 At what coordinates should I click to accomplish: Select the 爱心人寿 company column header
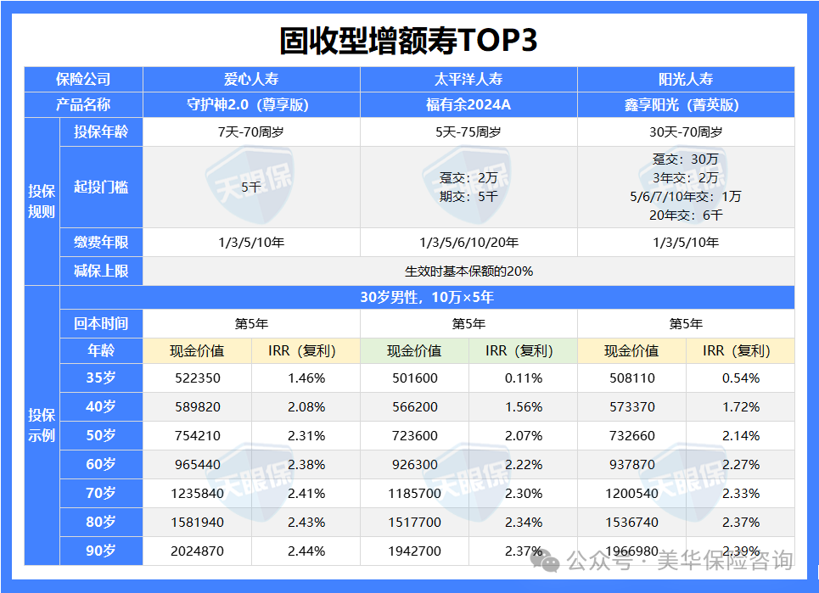pyautogui.click(x=251, y=80)
